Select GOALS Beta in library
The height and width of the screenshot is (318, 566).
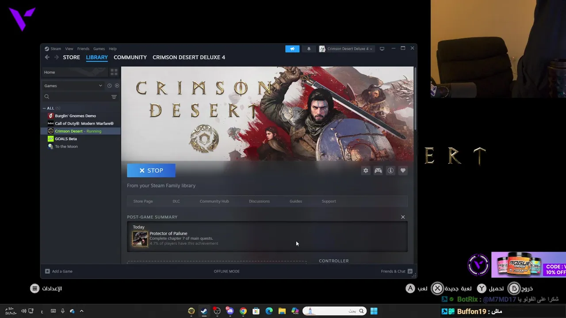pos(80,139)
